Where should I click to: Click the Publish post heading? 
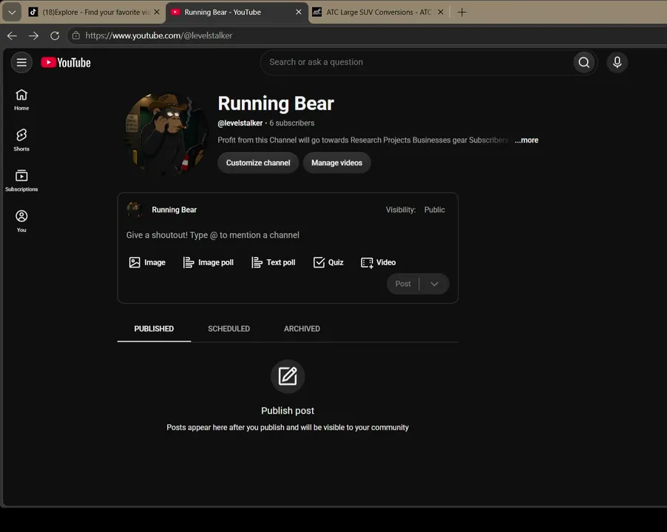pyautogui.click(x=288, y=411)
